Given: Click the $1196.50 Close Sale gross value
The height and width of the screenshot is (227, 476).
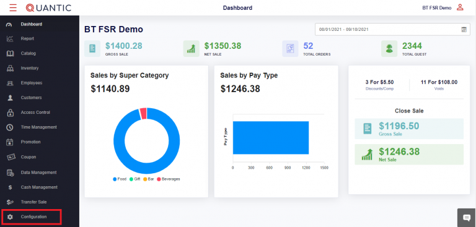Looking at the screenshot, I should (399, 126).
